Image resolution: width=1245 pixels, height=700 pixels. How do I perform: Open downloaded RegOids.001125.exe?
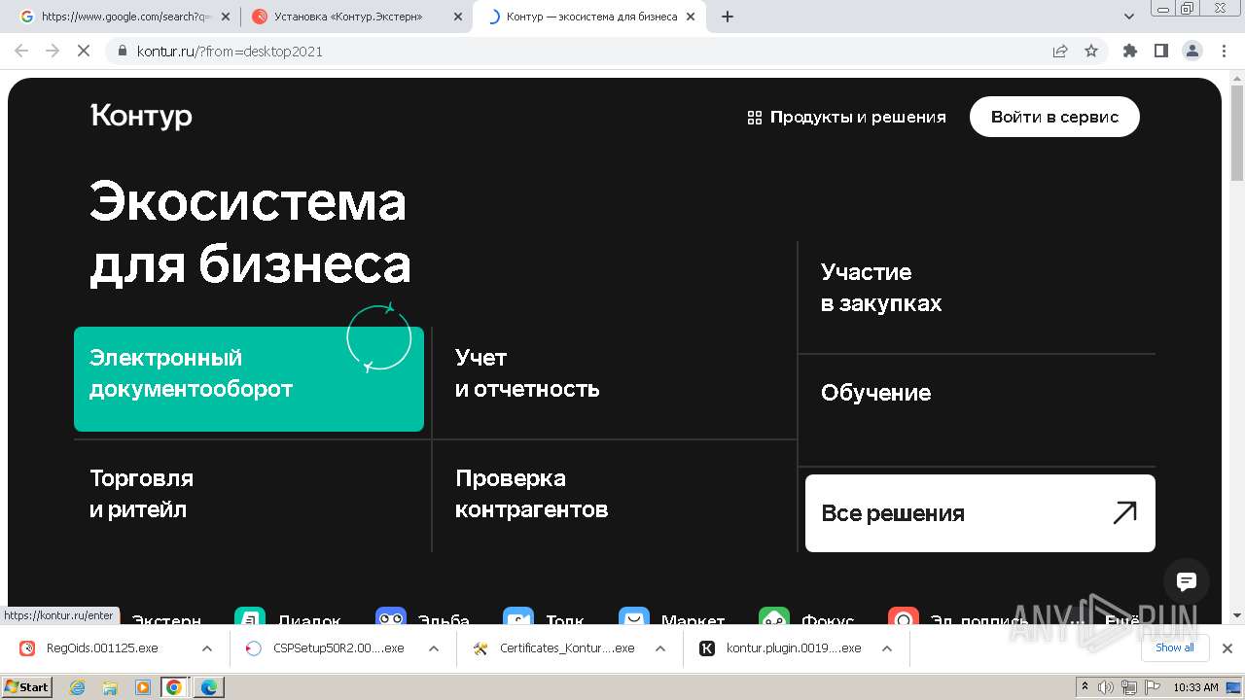coord(102,648)
